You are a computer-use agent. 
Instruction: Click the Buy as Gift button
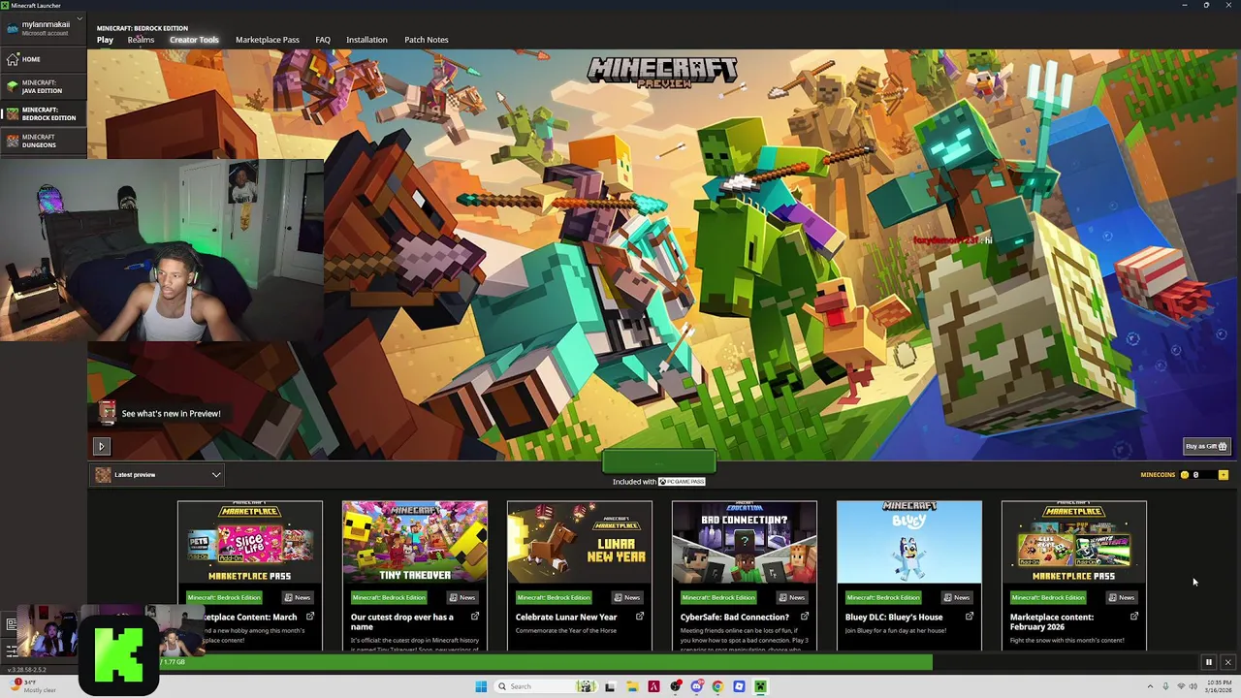[1207, 446]
